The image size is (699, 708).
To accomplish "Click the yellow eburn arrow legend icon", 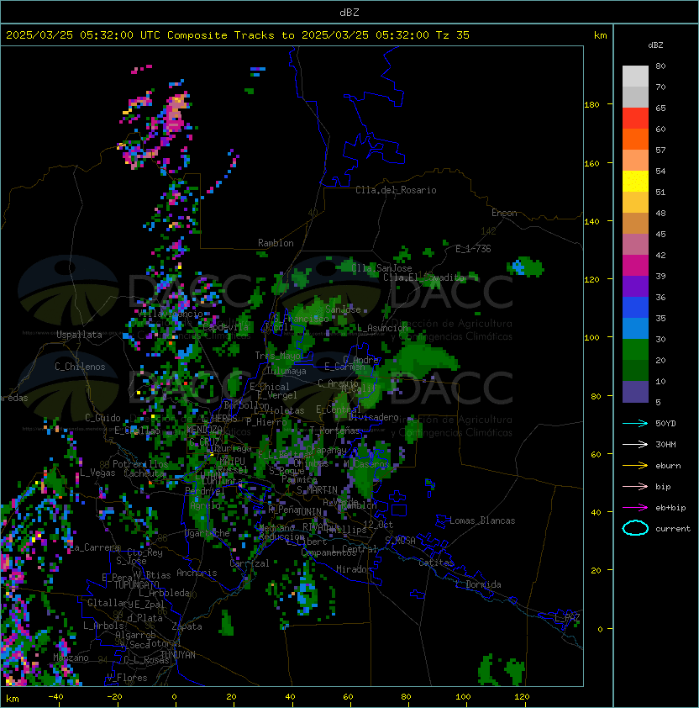I will click(x=635, y=466).
